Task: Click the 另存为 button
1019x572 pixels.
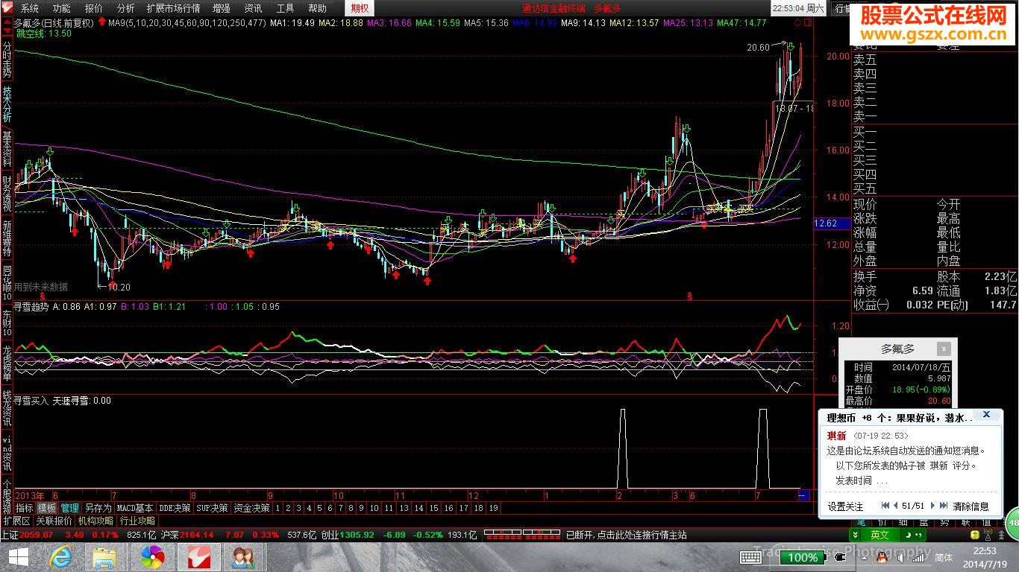Action: click(x=98, y=508)
